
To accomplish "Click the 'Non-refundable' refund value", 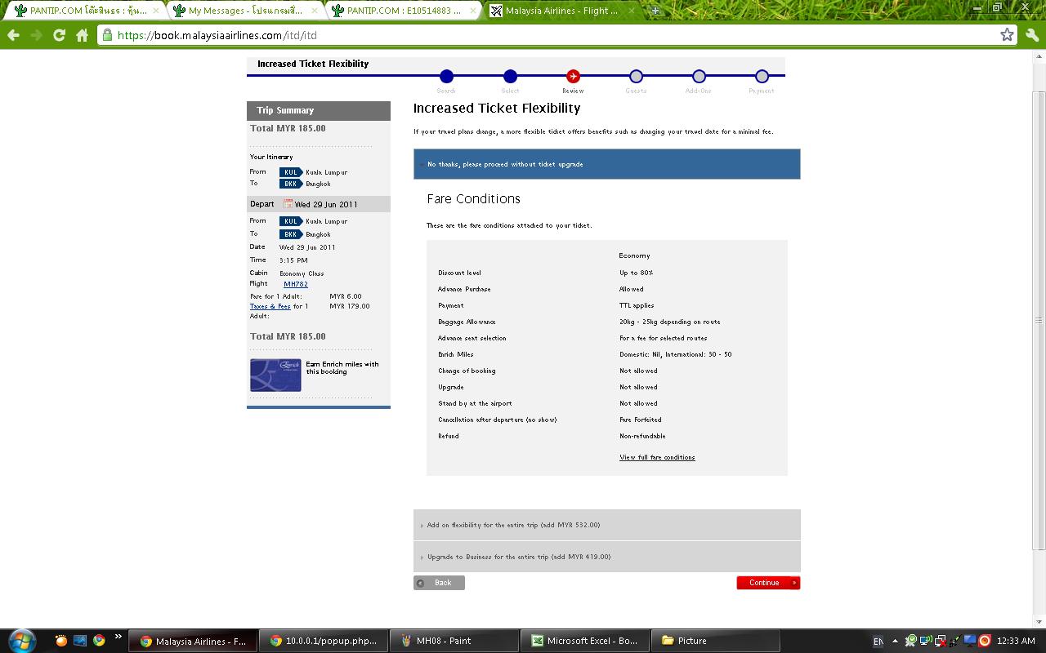I will pyautogui.click(x=642, y=436).
